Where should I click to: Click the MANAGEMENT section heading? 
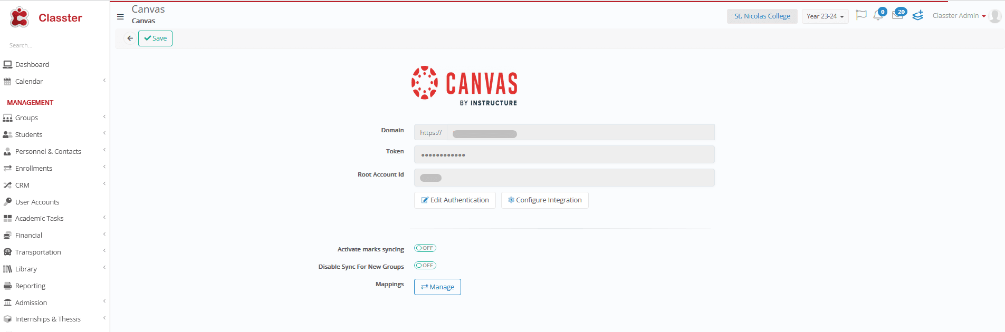pyautogui.click(x=30, y=103)
